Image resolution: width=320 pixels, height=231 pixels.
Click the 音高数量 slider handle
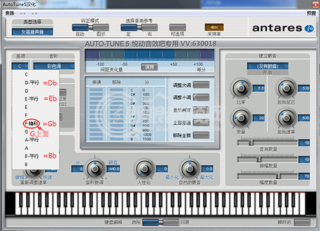(x=251, y=142)
